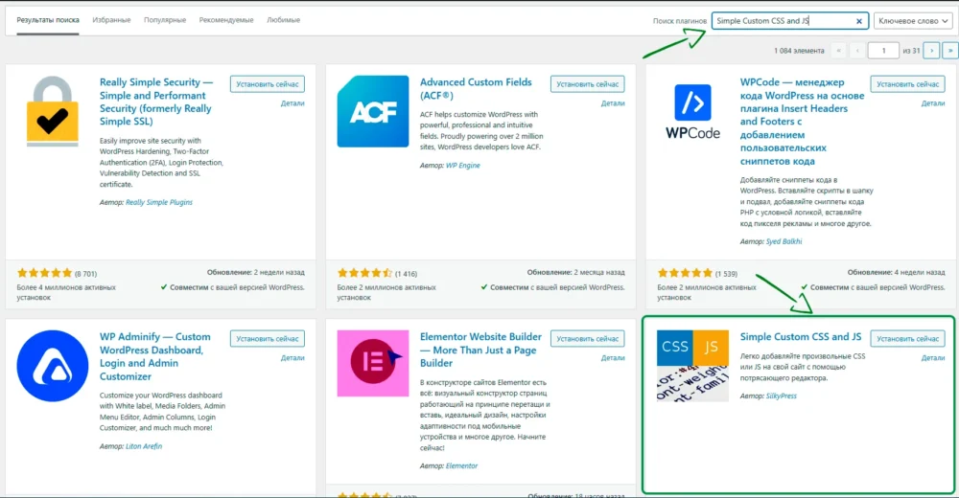This screenshot has height=498, width=959.
Task: Open Advanced Custom Fields (ACF®) title link
Action: pyautogui.click(x=476, y=89)
